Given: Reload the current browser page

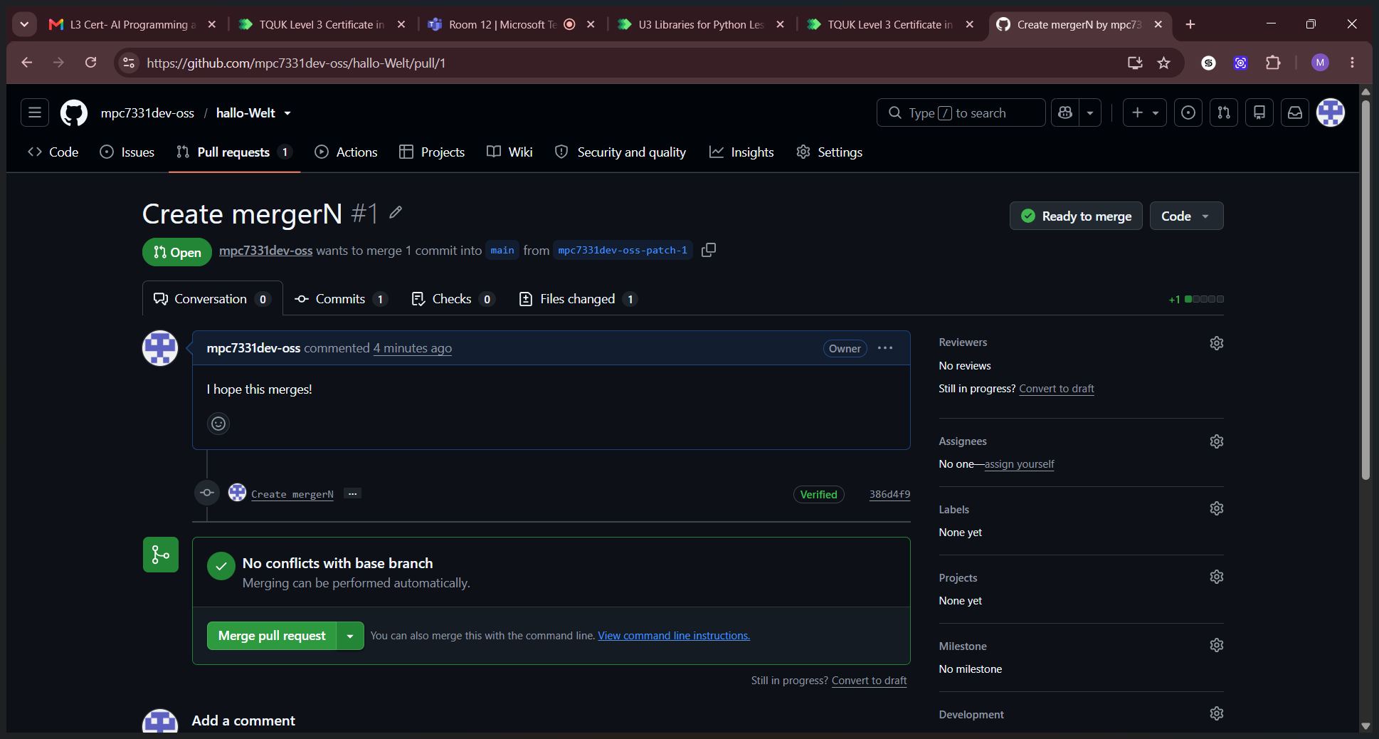Looking at the screenshot, I should click(91, 63).
